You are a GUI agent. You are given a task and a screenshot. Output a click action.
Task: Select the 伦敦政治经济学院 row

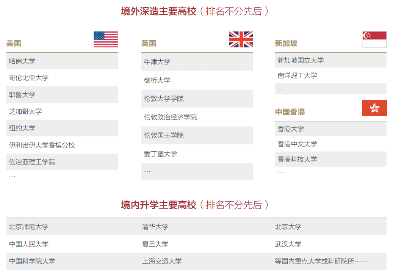point(197,117)
